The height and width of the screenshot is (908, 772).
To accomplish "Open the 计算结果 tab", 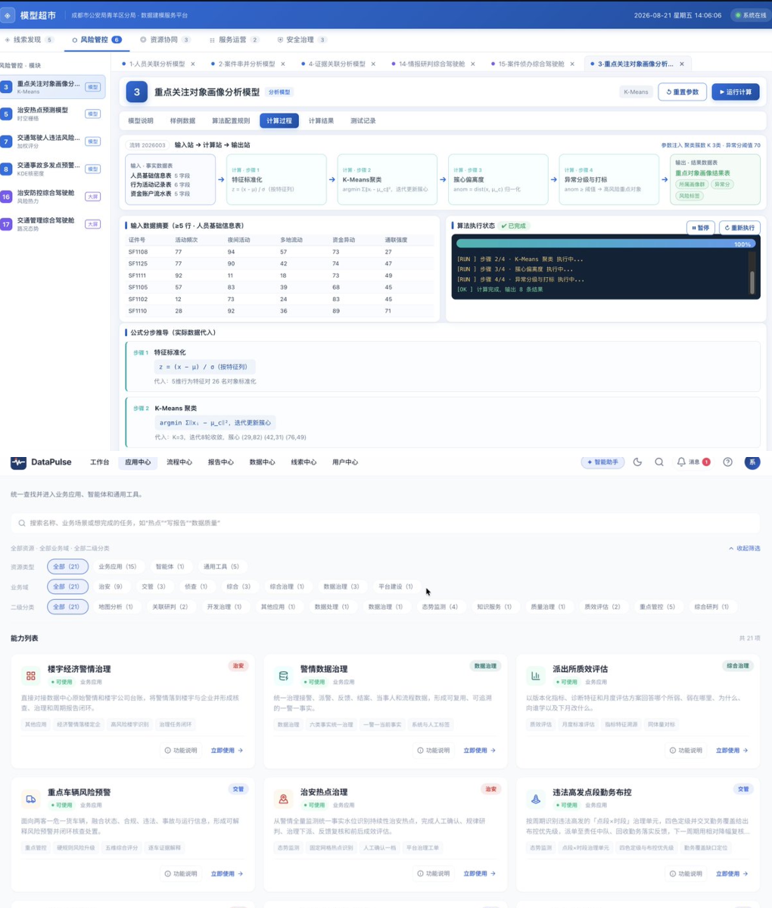I will pos(321,120).
